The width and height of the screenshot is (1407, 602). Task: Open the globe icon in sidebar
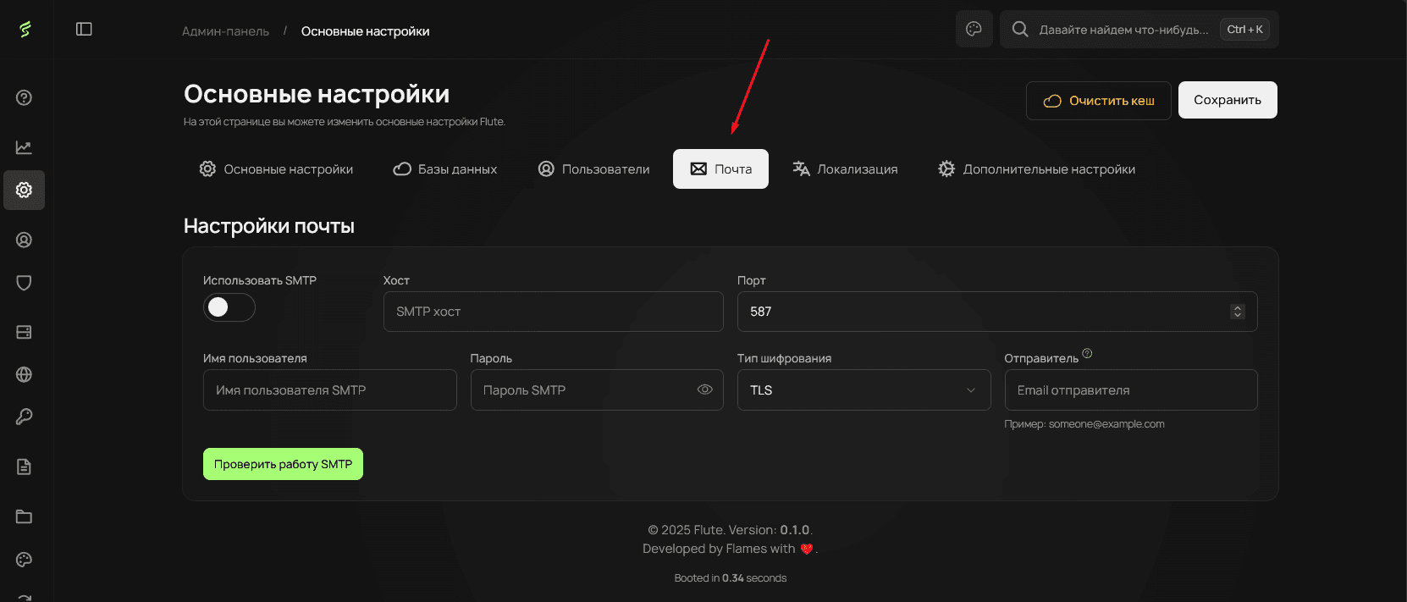point(25,374)
